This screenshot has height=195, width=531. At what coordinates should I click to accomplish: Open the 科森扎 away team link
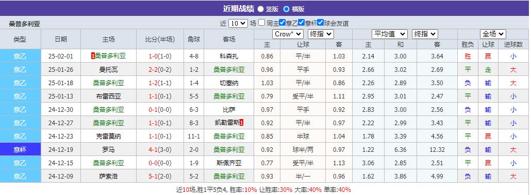pyautogui.click(x=229, y=56)
